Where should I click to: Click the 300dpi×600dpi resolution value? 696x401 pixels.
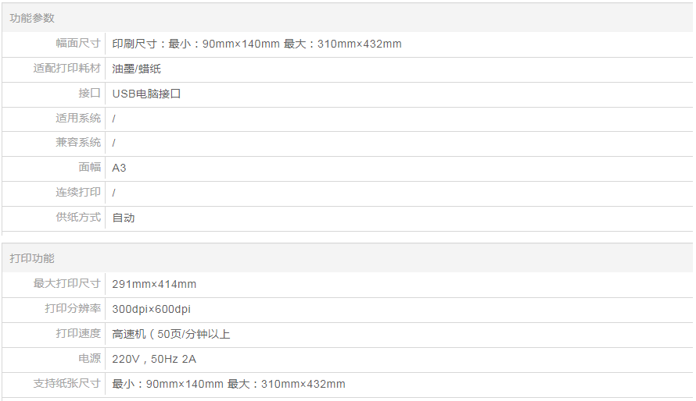tap(151, 309)
